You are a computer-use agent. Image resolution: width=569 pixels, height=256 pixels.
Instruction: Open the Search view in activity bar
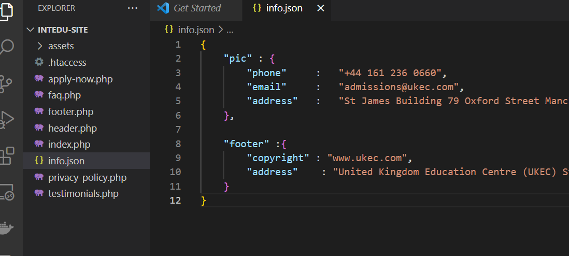pyautogui.click(x=6, y=48)
